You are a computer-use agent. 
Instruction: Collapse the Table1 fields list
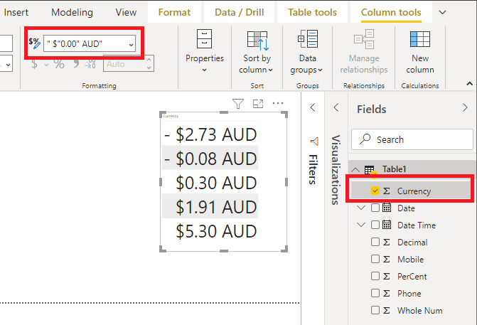pyautogui.click(x=355, y=169)
